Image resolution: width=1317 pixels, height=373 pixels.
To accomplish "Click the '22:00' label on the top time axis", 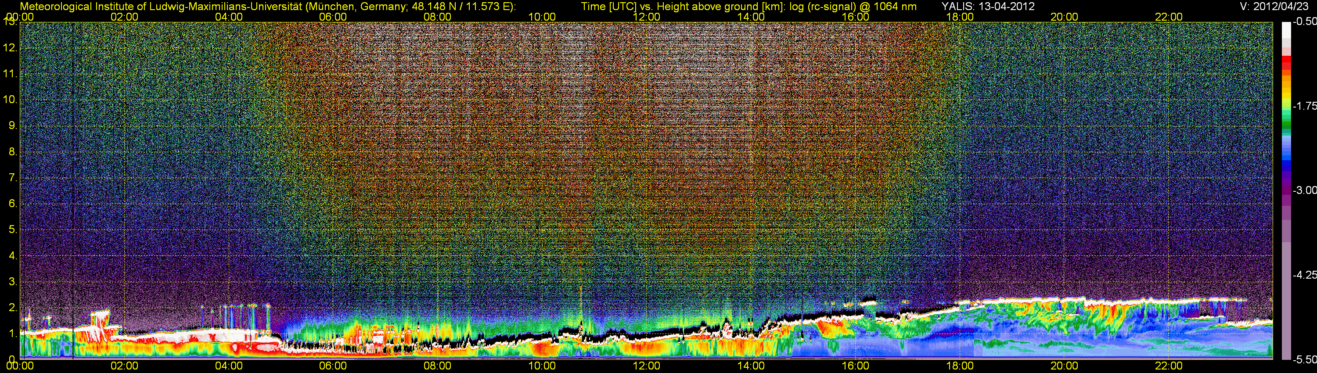I will pyautogui.click(x=1169, y=17).
